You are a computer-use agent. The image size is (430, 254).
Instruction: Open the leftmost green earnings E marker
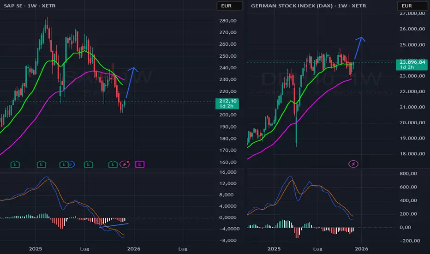15,164
